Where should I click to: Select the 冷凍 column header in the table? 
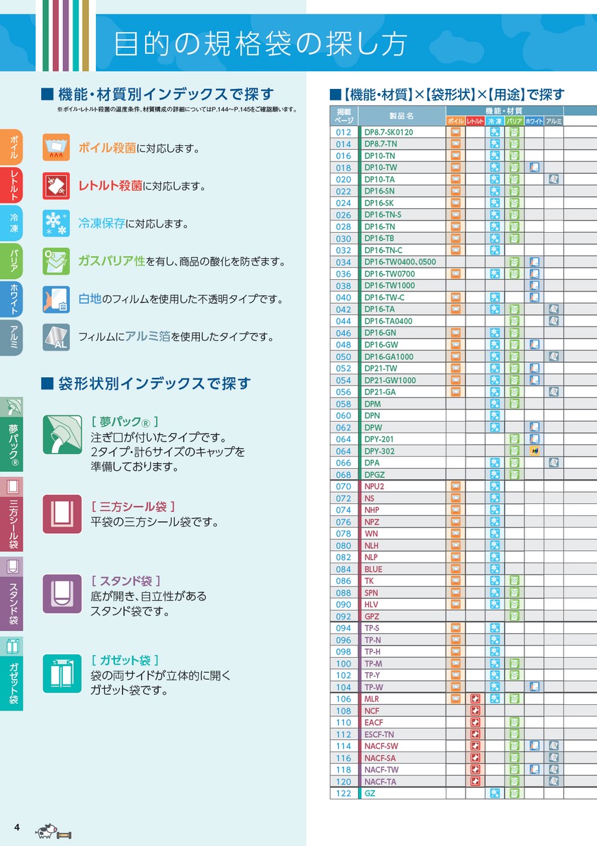tap(494, 121)
